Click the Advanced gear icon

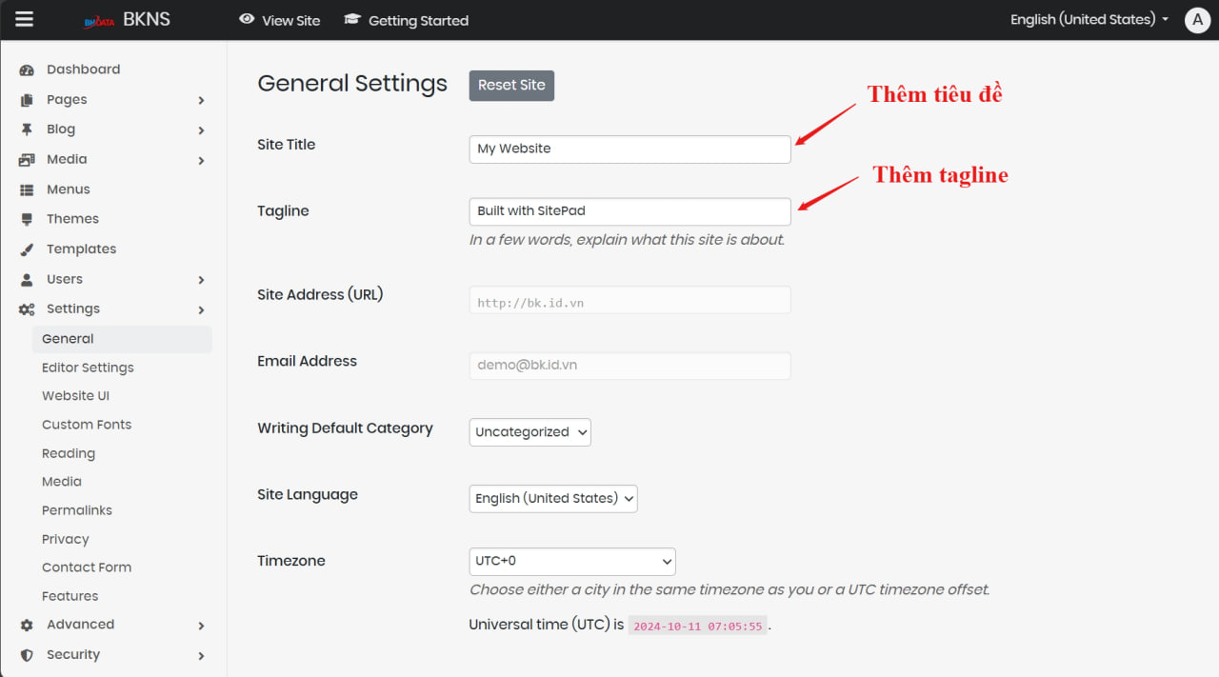tap(27, 625)
